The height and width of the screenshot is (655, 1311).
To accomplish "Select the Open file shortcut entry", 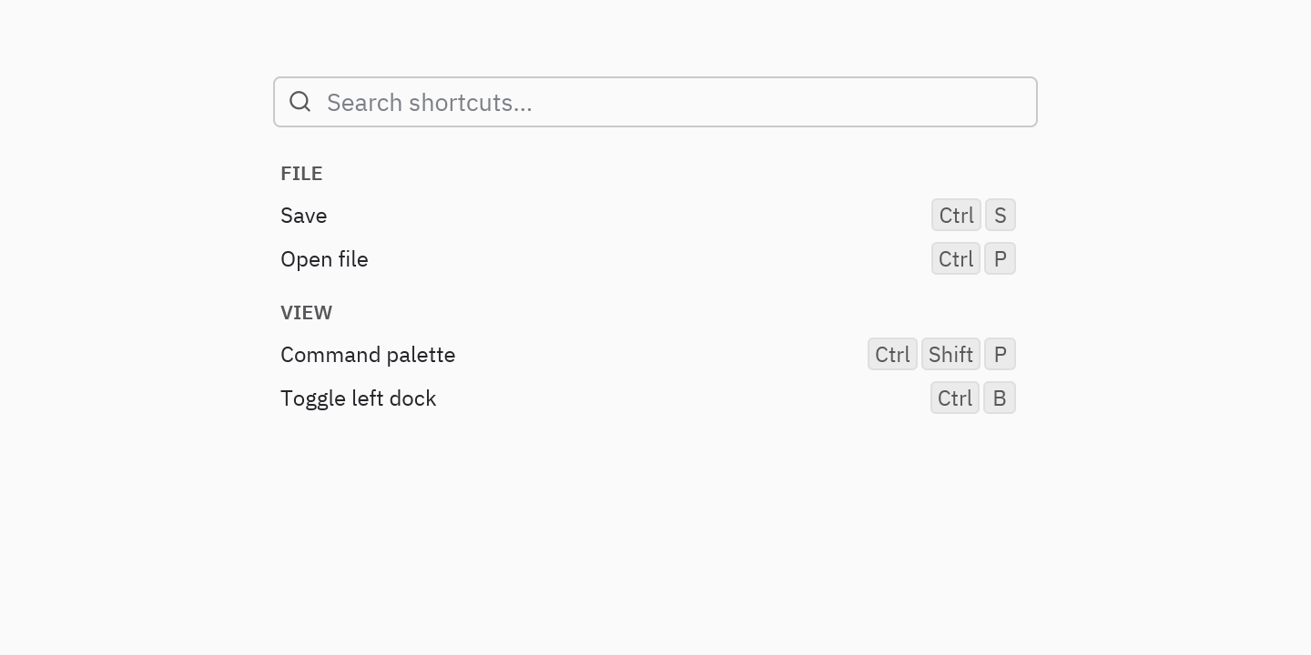I will click(x=648, y=259).
